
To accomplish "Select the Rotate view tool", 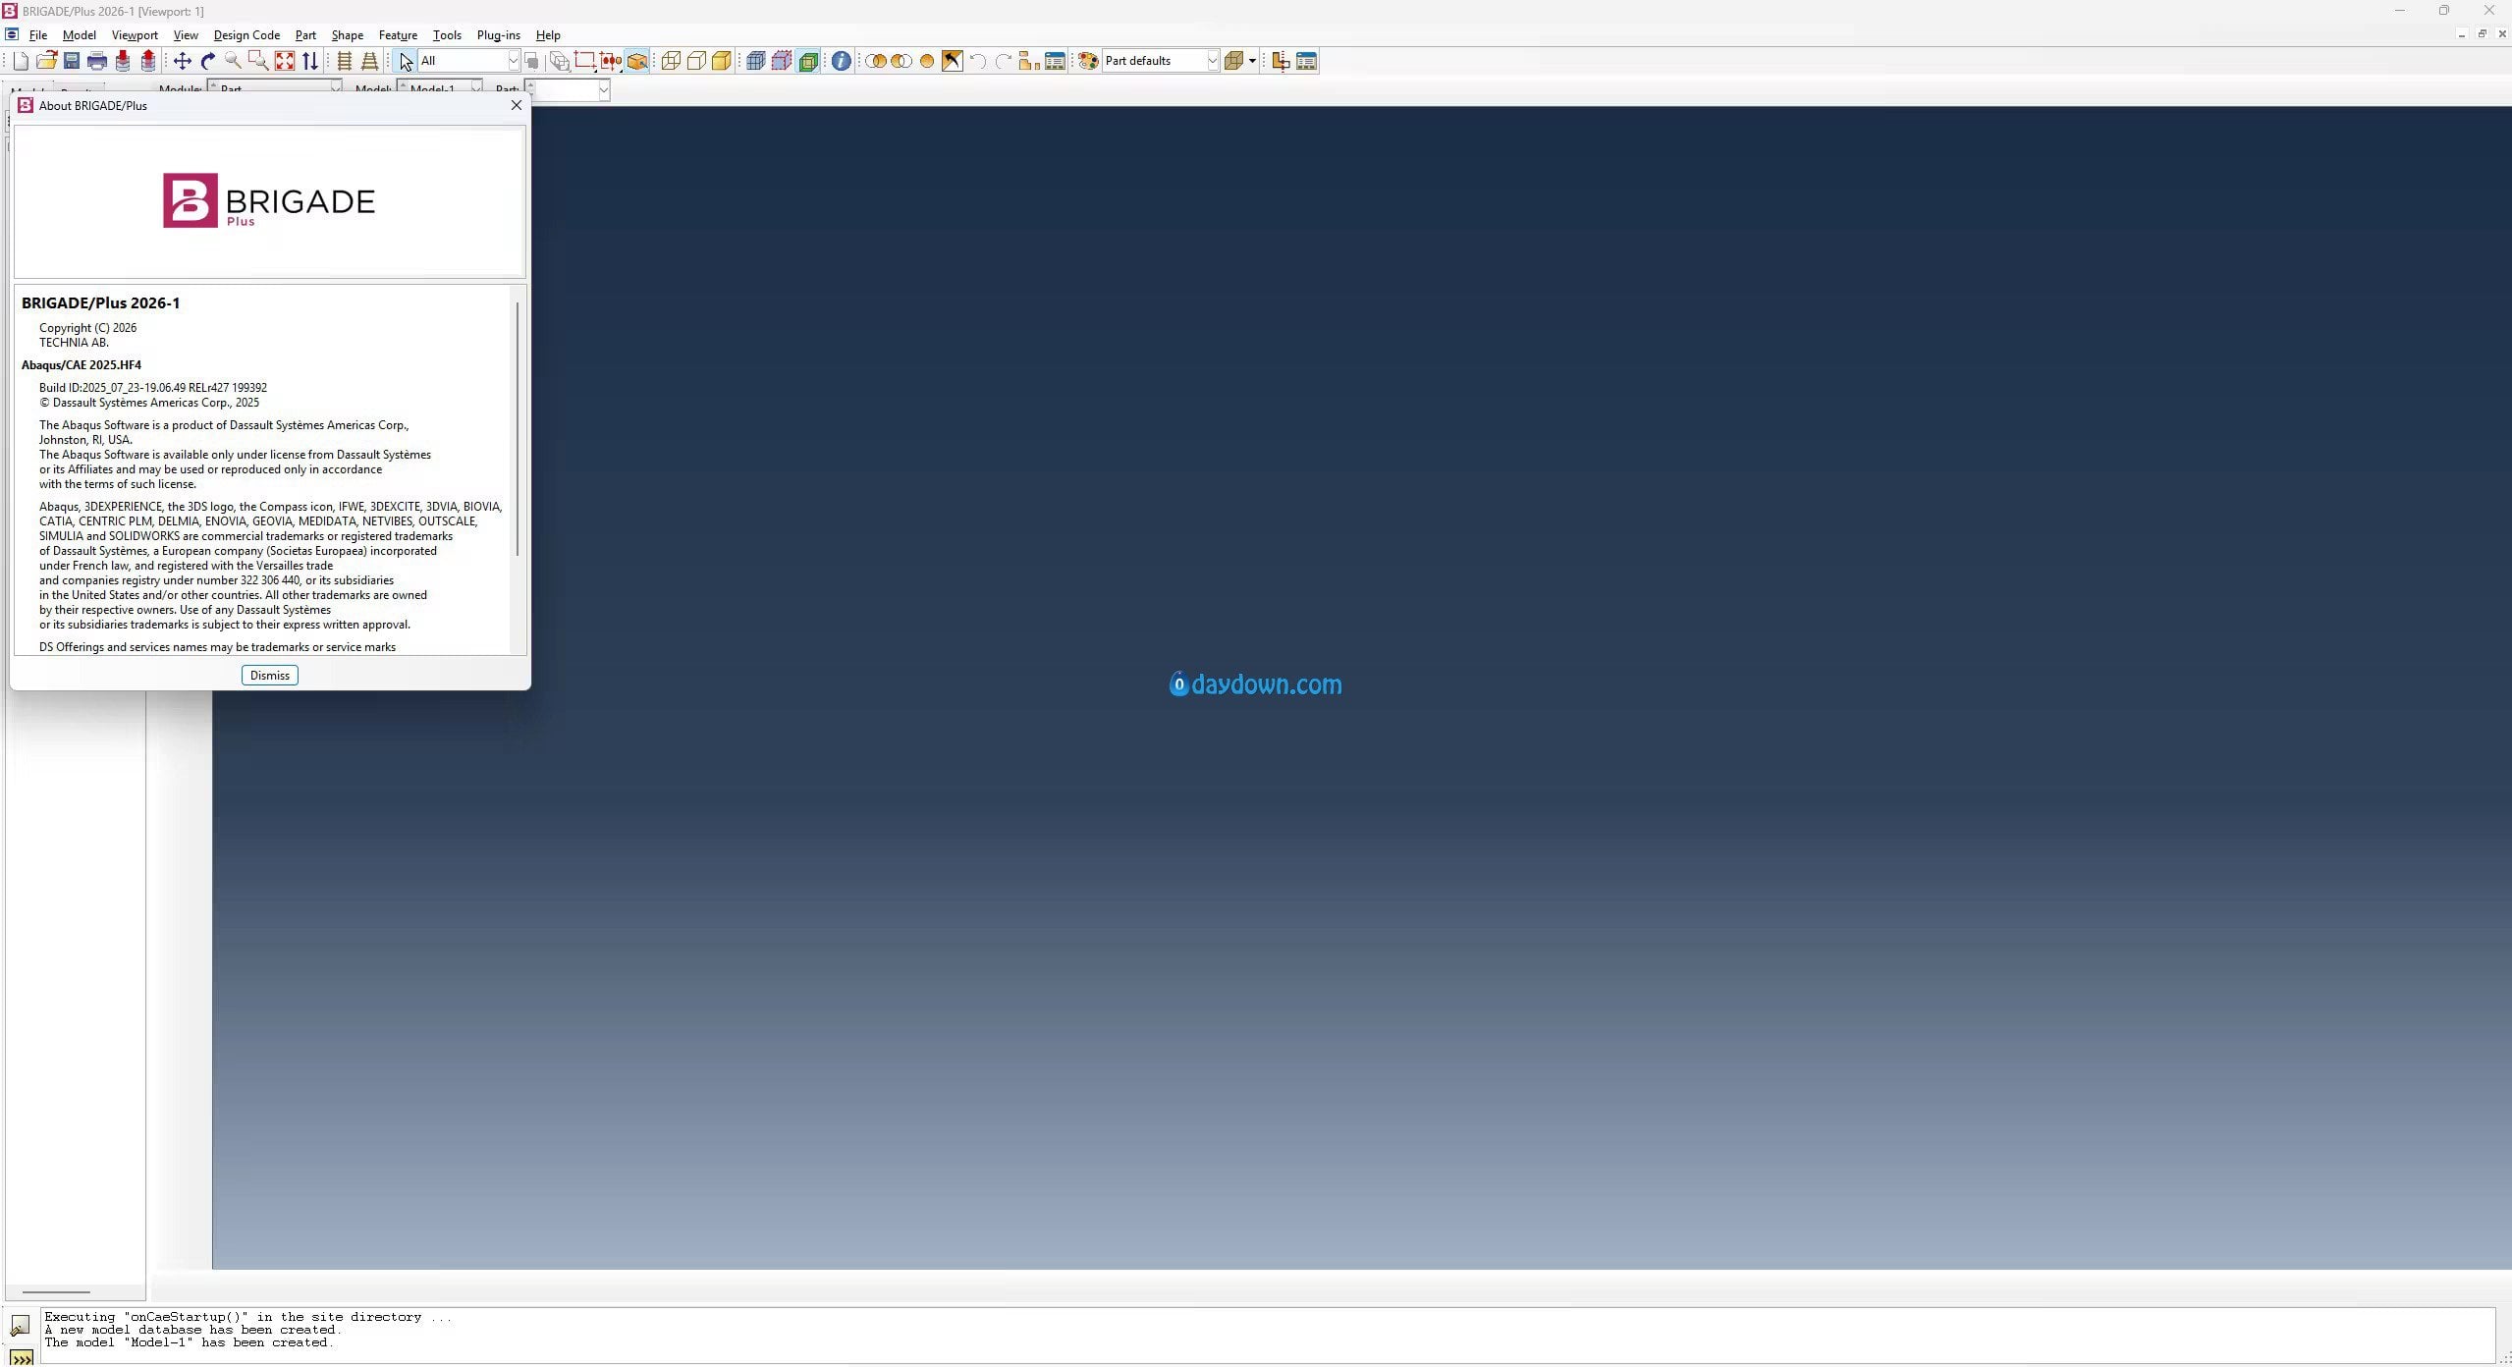I will tap(208, 61).
